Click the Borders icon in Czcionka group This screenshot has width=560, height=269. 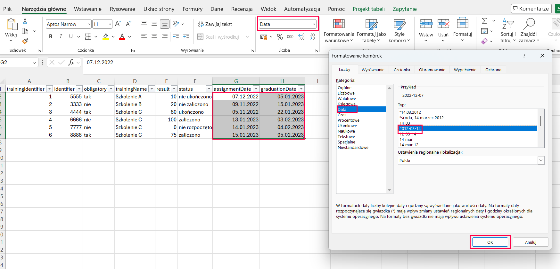88,37
